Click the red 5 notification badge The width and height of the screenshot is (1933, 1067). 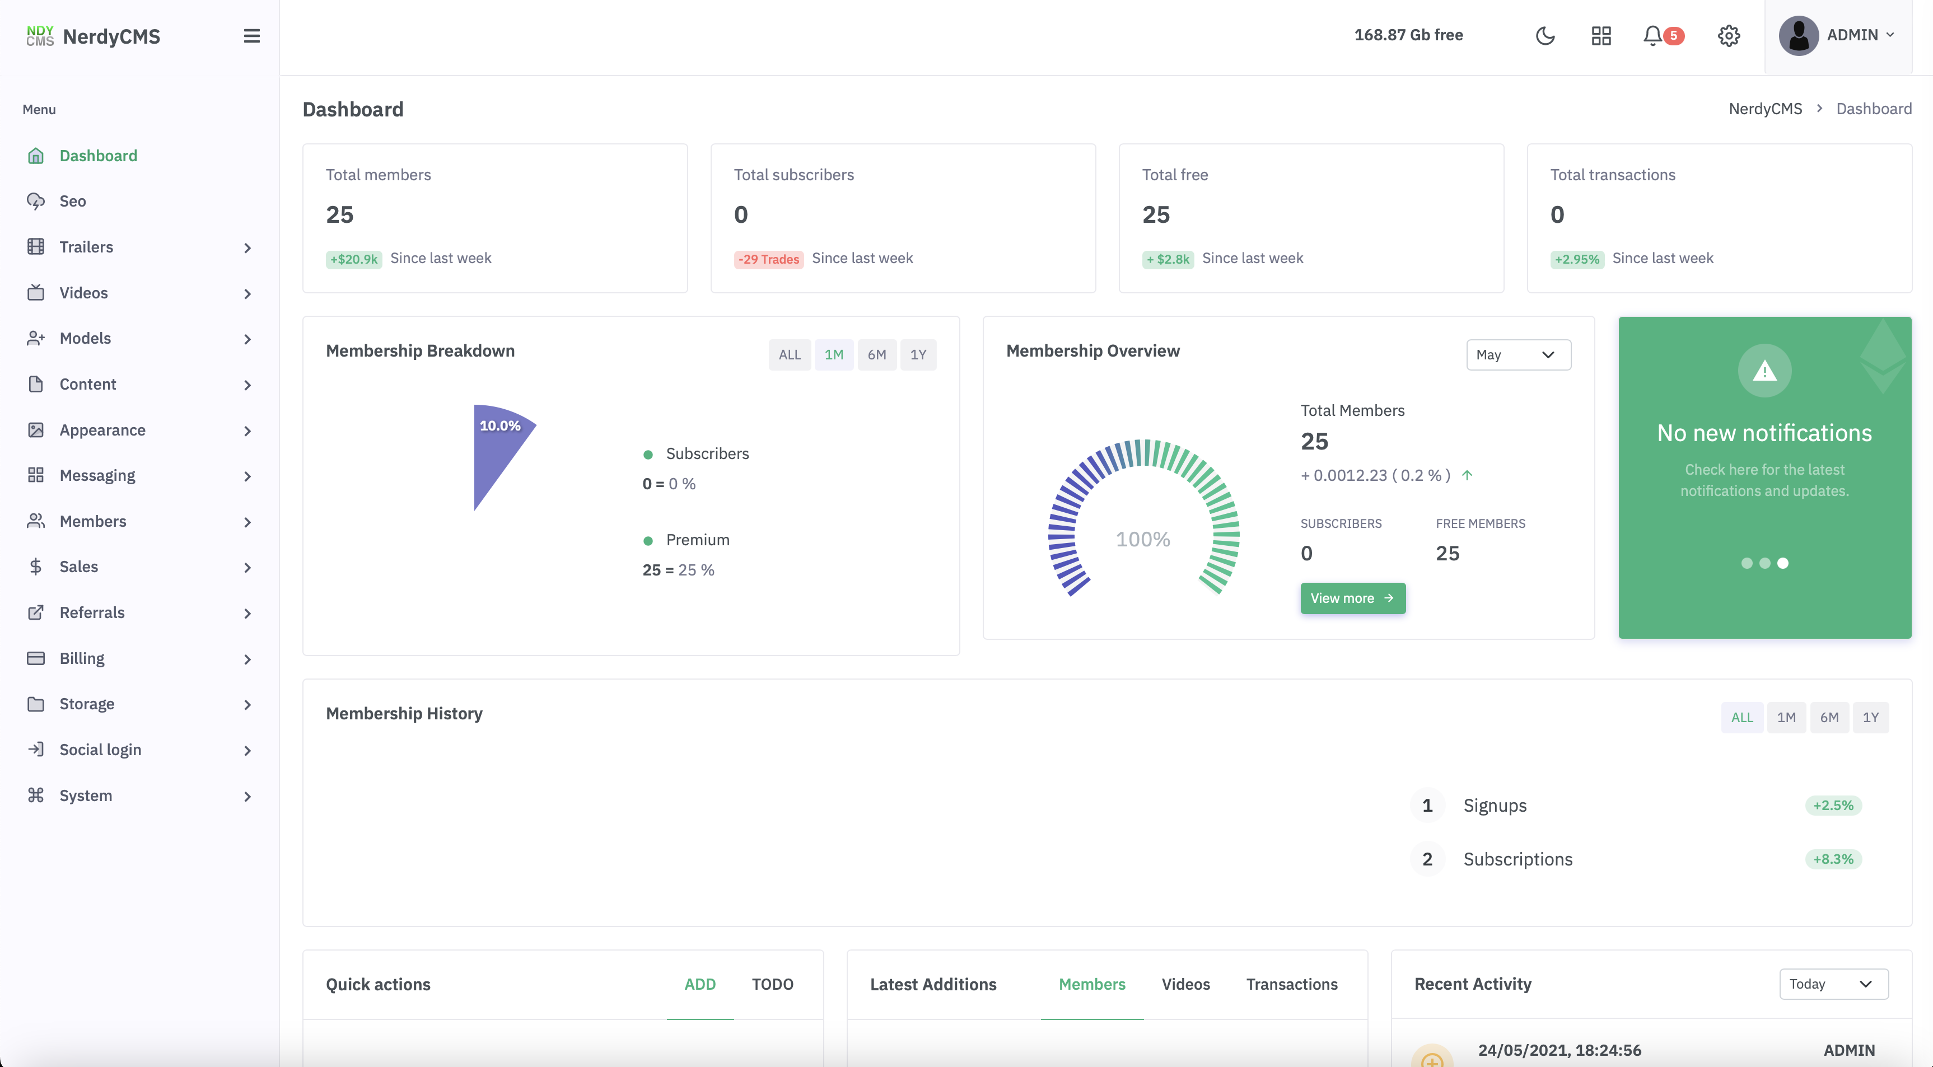(1673, 35)
